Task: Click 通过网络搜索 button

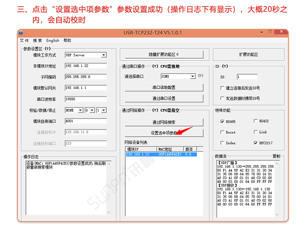Action: [164, 122]
